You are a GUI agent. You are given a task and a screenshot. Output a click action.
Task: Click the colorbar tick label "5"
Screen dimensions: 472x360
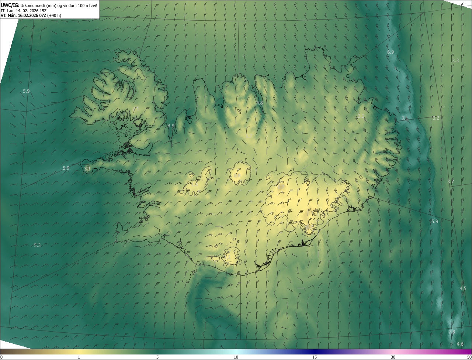pyautogui.click(x=157, y=357)
